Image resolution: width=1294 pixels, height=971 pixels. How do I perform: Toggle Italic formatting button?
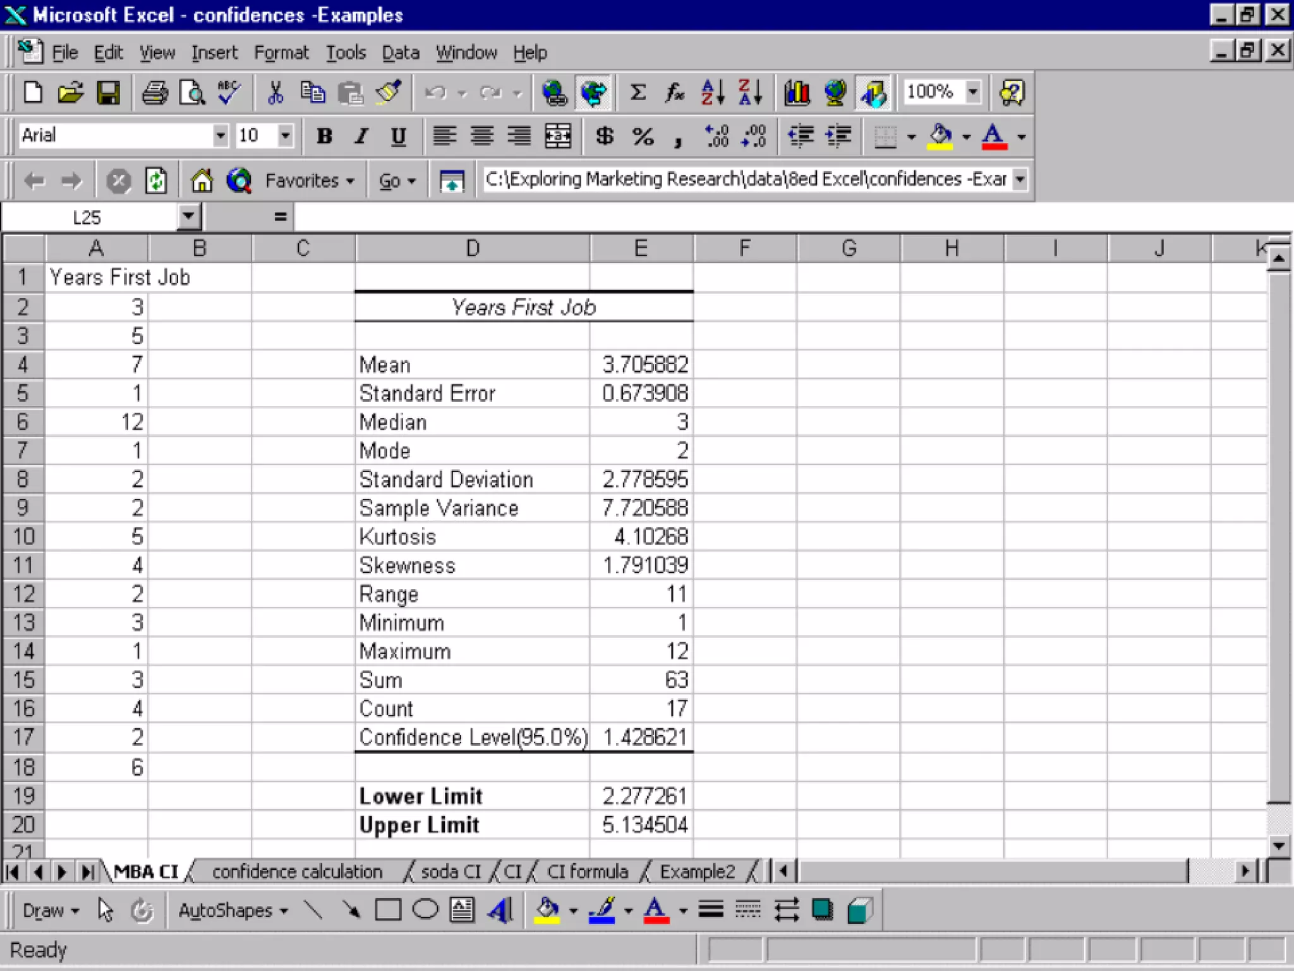click(x=361, y=136)
